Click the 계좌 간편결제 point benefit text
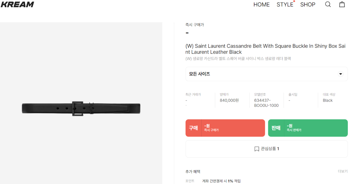Viewport: 349px width, 184px height. (x=221, y=181)
